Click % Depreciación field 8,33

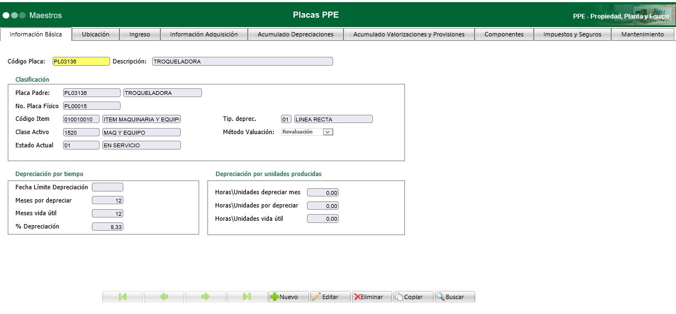107,226
